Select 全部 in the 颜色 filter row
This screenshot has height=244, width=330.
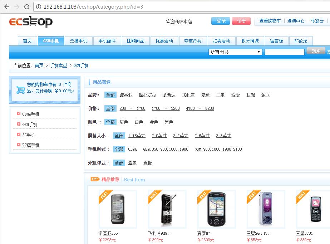(x=110, y=122)
